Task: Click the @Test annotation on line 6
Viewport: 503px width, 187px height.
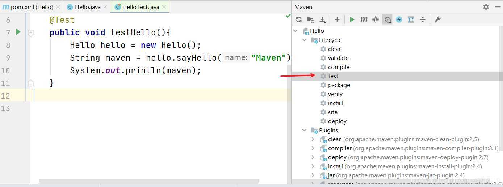Action: [62, 20]
